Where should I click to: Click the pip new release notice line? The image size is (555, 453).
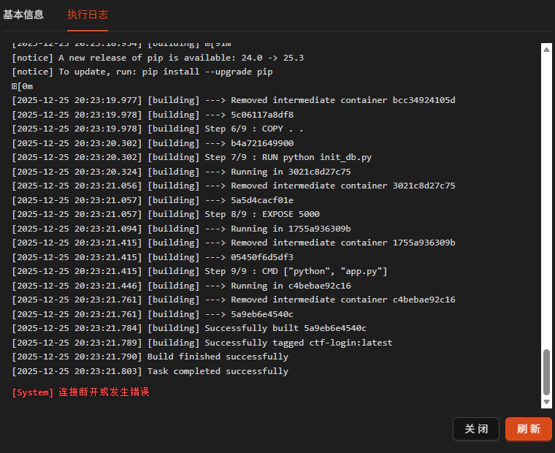click(x=158, y=58)
